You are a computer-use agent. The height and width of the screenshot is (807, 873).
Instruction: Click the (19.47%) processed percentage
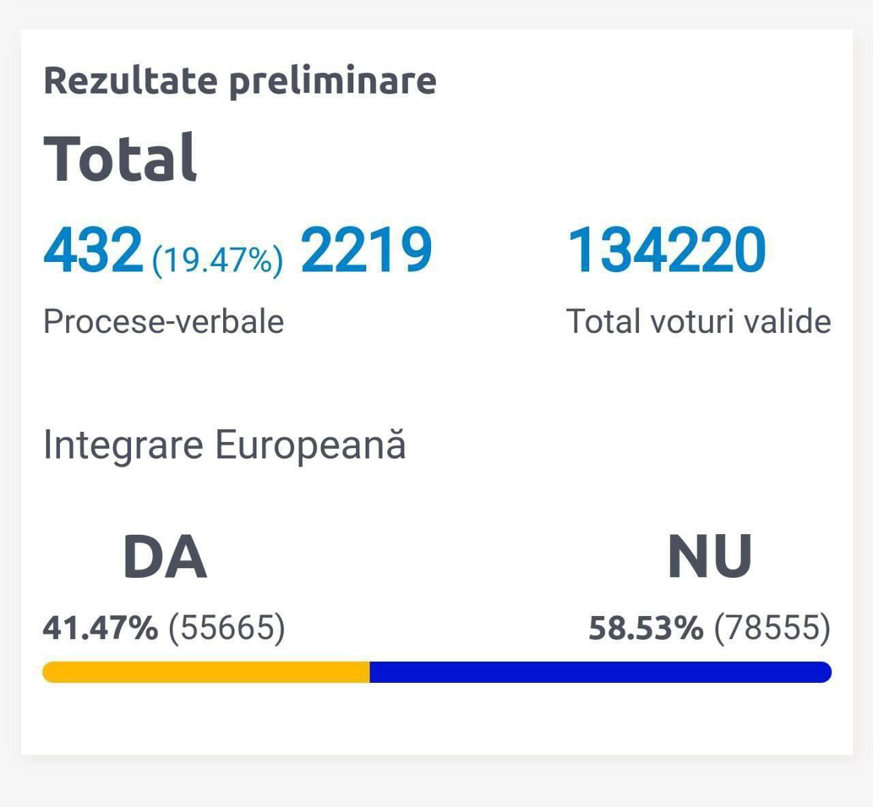click(217, 260)
